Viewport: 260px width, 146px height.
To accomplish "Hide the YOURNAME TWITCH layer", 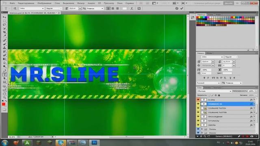I will 198,108.
